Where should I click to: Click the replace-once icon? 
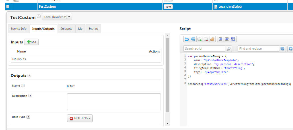click(282, 49)
